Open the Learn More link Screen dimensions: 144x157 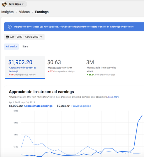coord(114,97)
